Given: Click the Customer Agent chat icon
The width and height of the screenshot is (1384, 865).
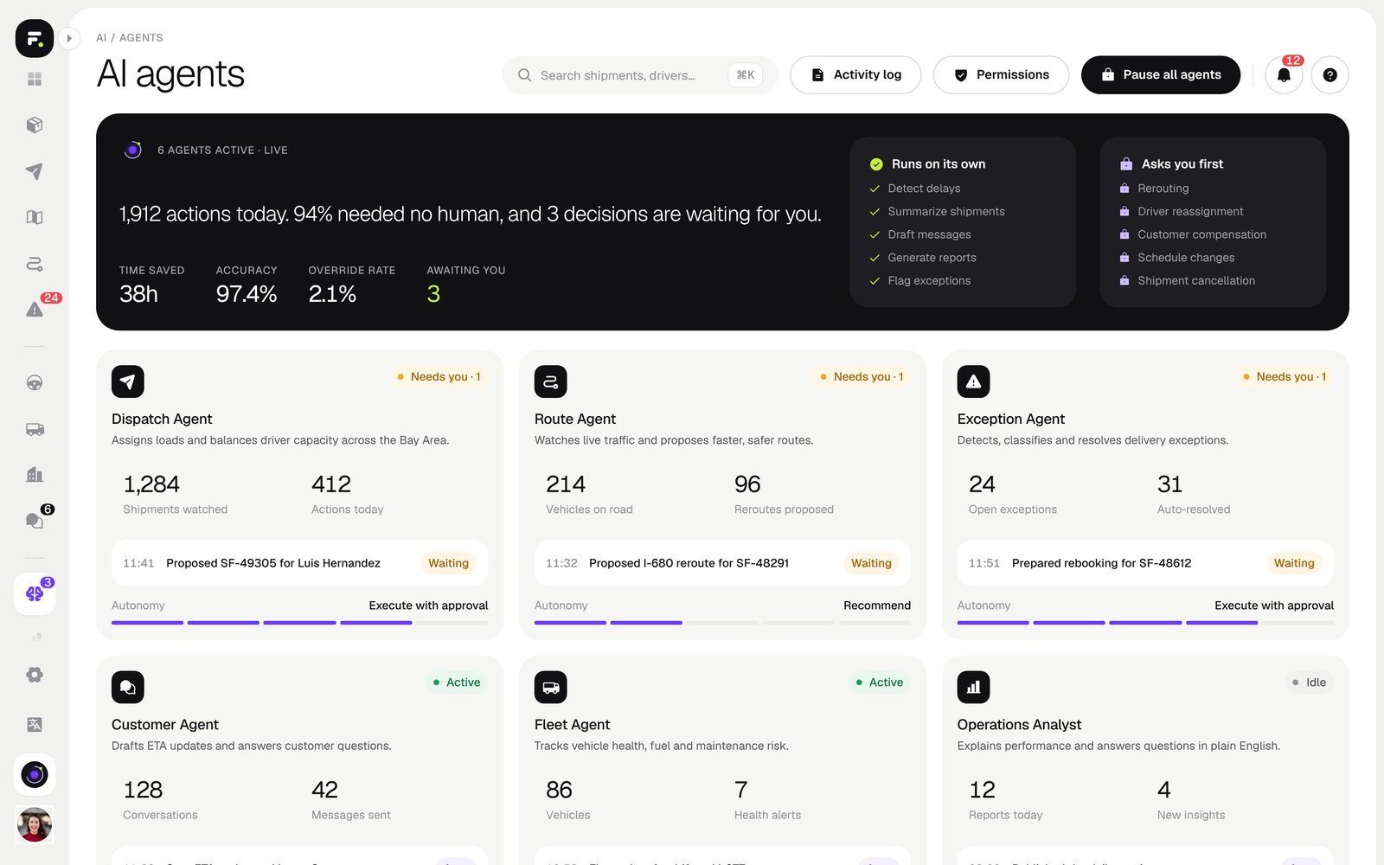Looking at the screenshot, I should [x=128, y=687].
